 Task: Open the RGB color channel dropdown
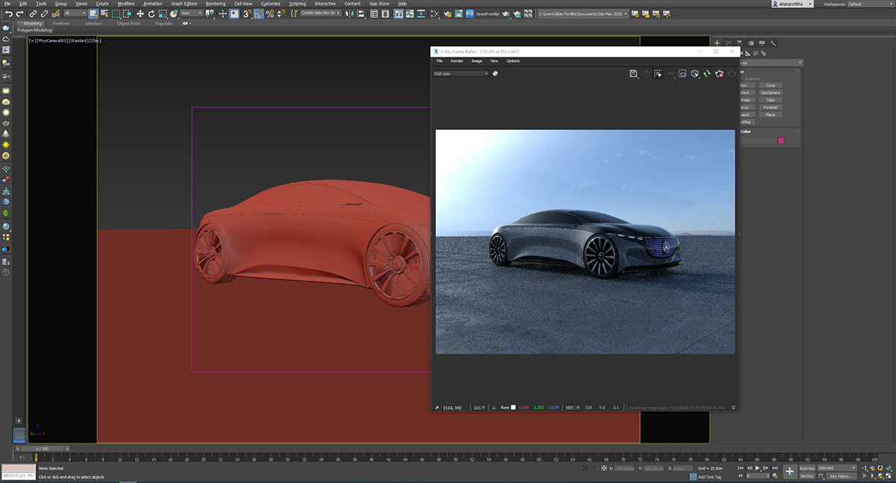(461, 74)
